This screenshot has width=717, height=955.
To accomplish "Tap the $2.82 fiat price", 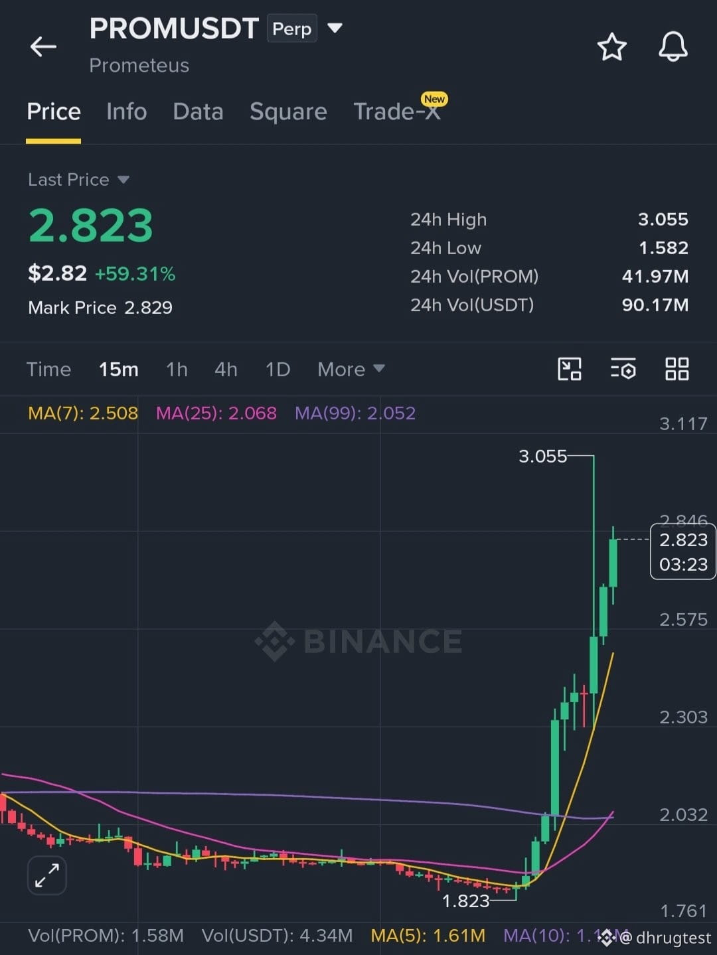I will (57, 273).
